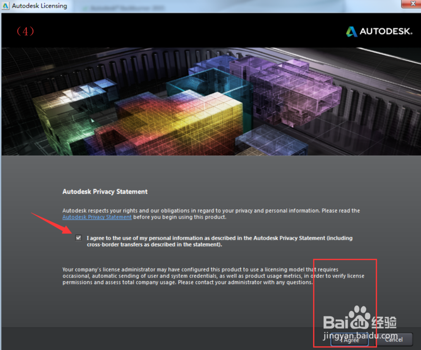Click the triangle mark of the AUTODESK wordmark
This screenshot has width=421, height=350.
351,31
